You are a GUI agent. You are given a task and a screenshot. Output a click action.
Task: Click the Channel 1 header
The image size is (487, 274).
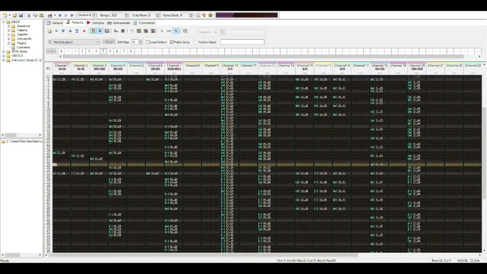pyautogui.click(x=62, y=67)
